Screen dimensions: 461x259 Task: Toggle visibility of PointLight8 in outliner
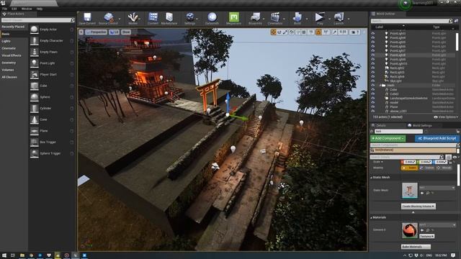(373, 55)
